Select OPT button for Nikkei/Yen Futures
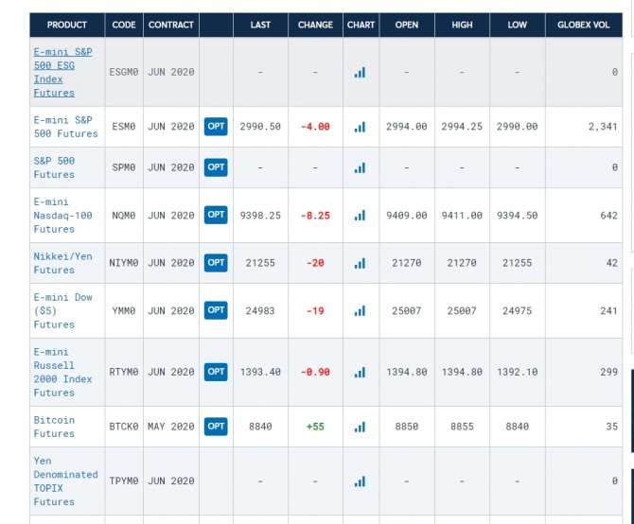The width and height of the screenshot is (634, 524). tap(216, 263)
